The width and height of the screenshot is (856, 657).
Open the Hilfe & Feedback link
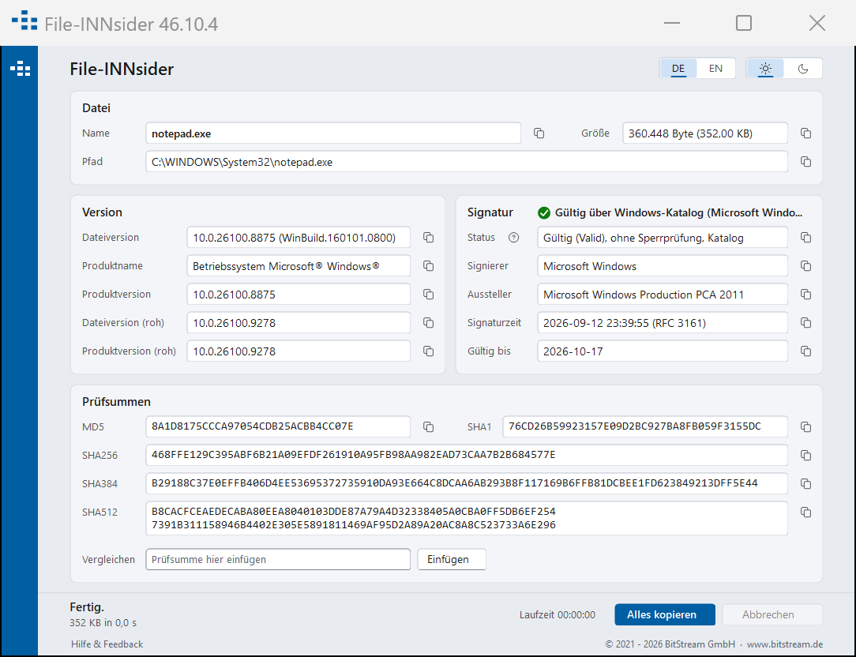pos(107,644)
